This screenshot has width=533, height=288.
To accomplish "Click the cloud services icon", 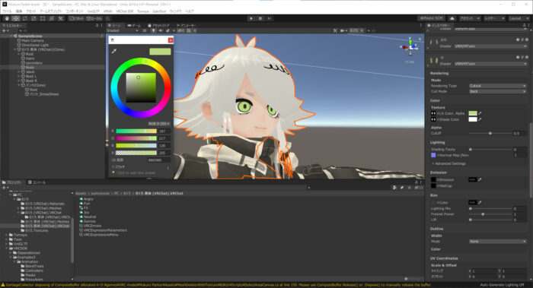I will pyautogui.click(x=452, y=18).
